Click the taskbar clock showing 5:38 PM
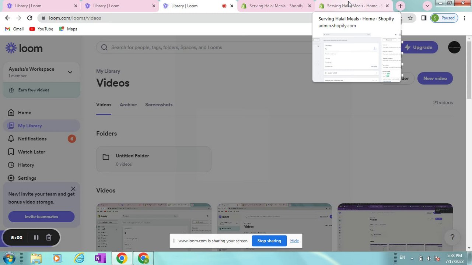This screenshot has width=472, height=265. [454, 258]
